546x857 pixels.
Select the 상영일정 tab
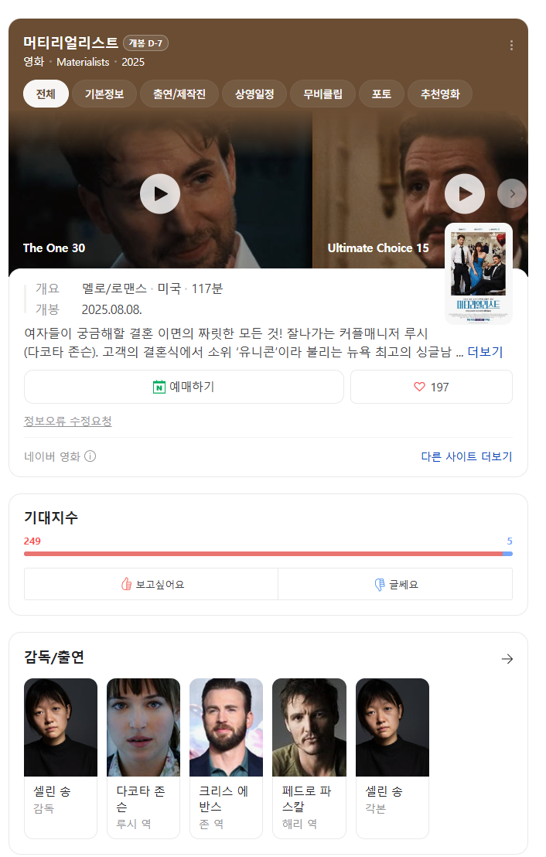[x=254, y=94]
